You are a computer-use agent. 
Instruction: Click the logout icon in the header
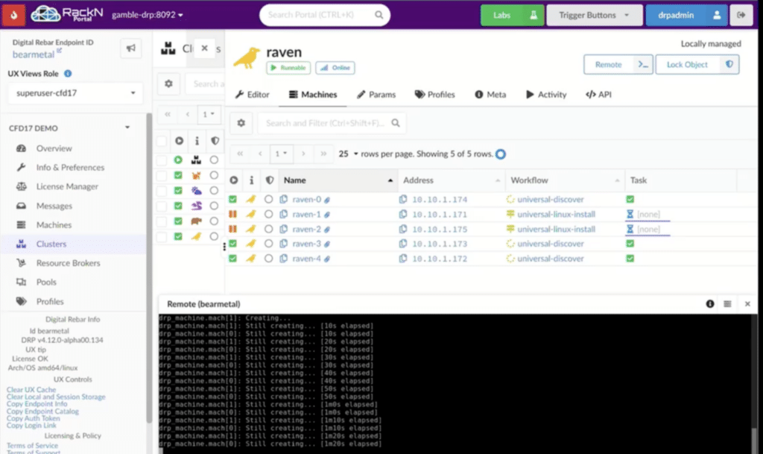tap(741, 15)
